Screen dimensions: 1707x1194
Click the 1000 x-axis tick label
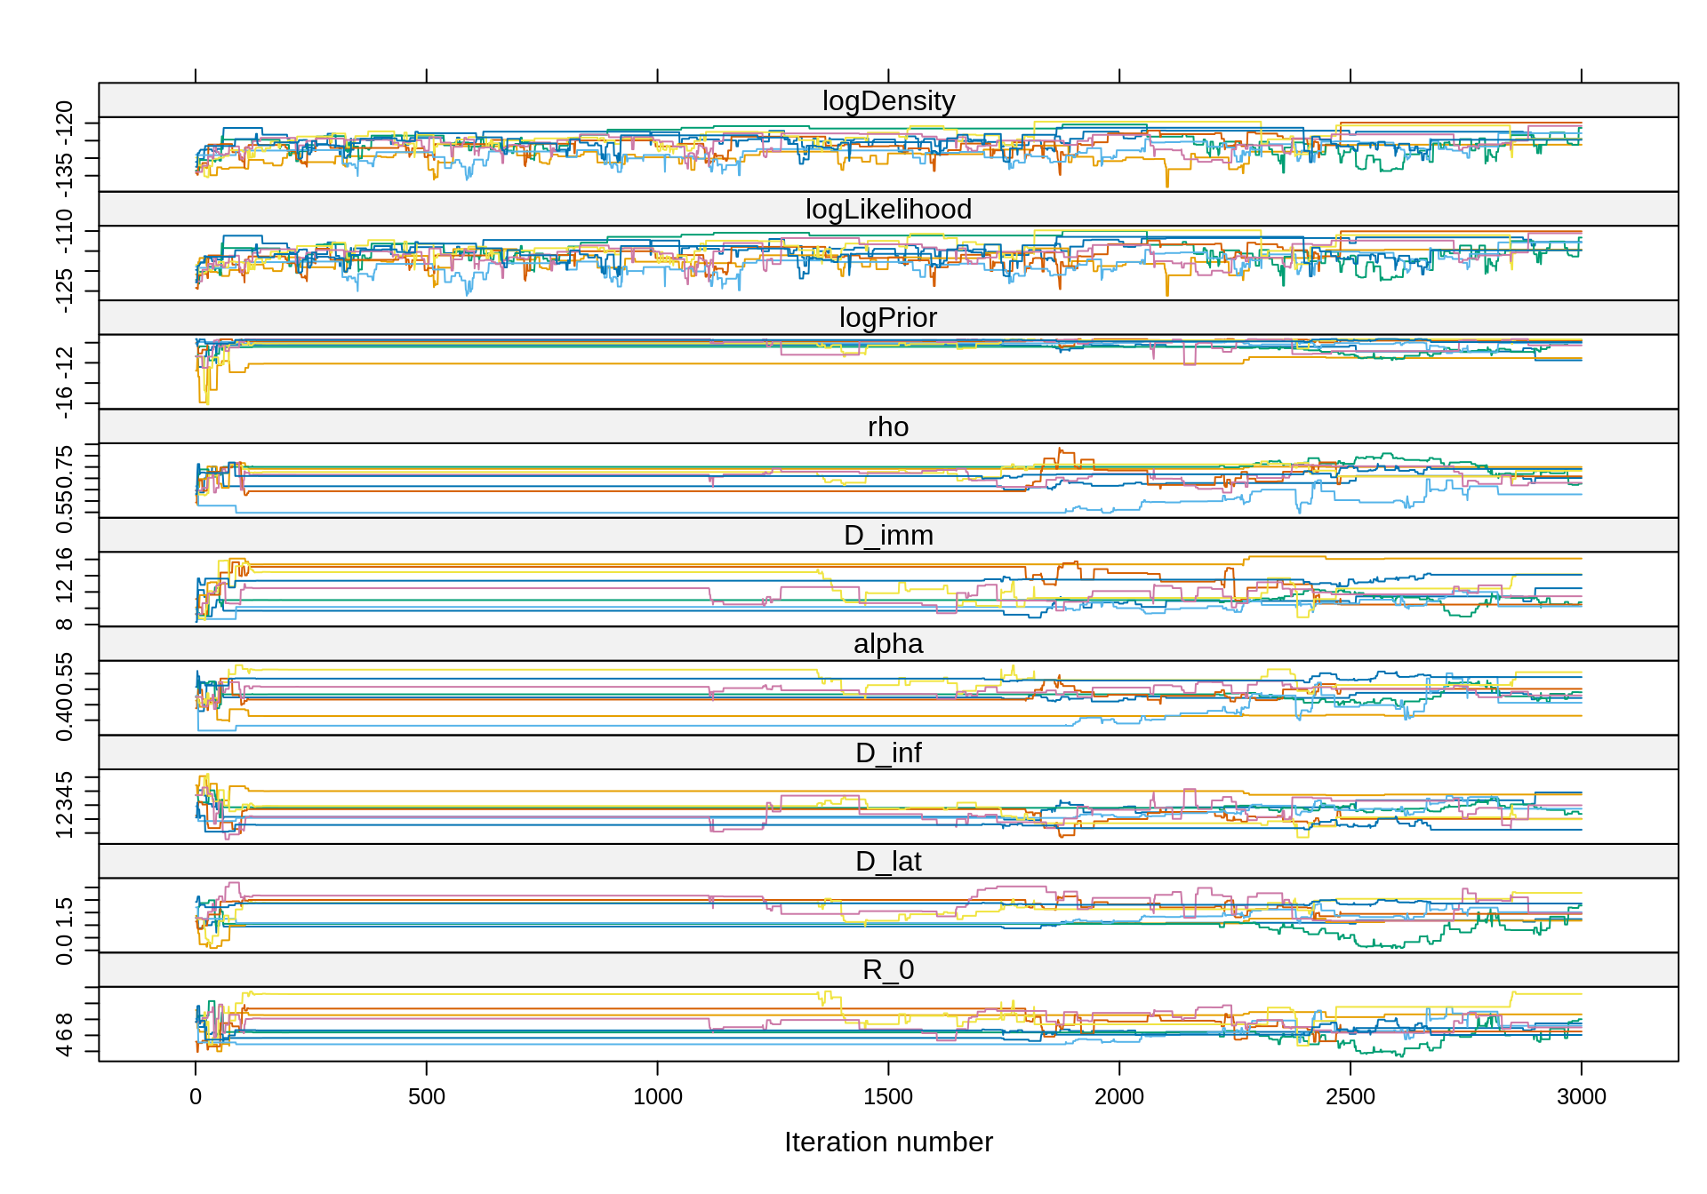(658, 1097)
